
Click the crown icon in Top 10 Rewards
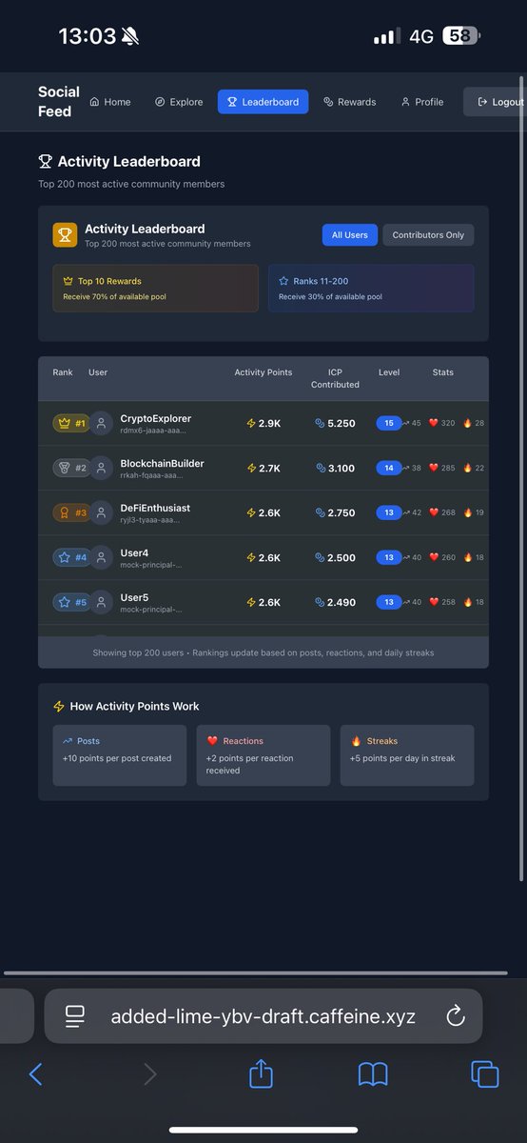coord(68,282)
